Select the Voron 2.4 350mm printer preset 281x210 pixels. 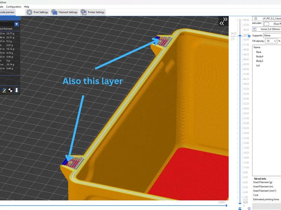pyautogui.click(x=266, y=29)
